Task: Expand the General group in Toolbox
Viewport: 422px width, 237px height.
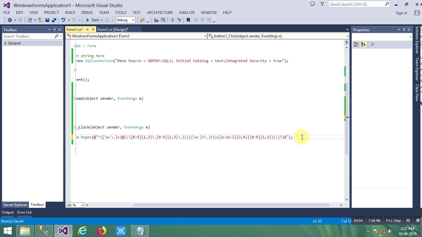Action: click(5, 43)
